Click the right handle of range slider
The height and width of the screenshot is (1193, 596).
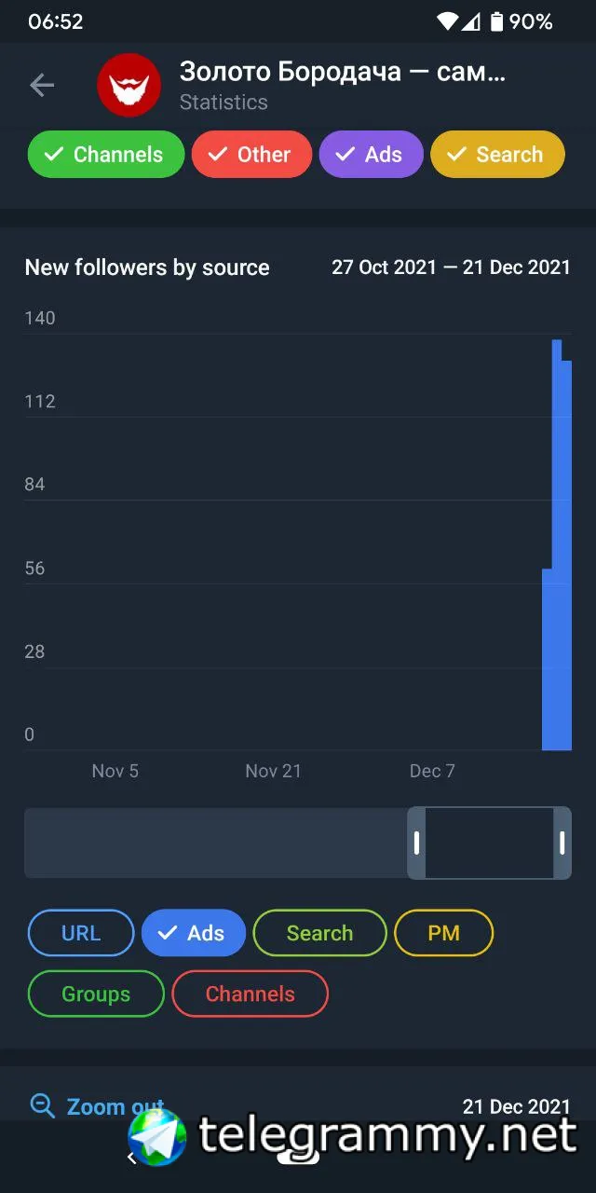(562, 843)
